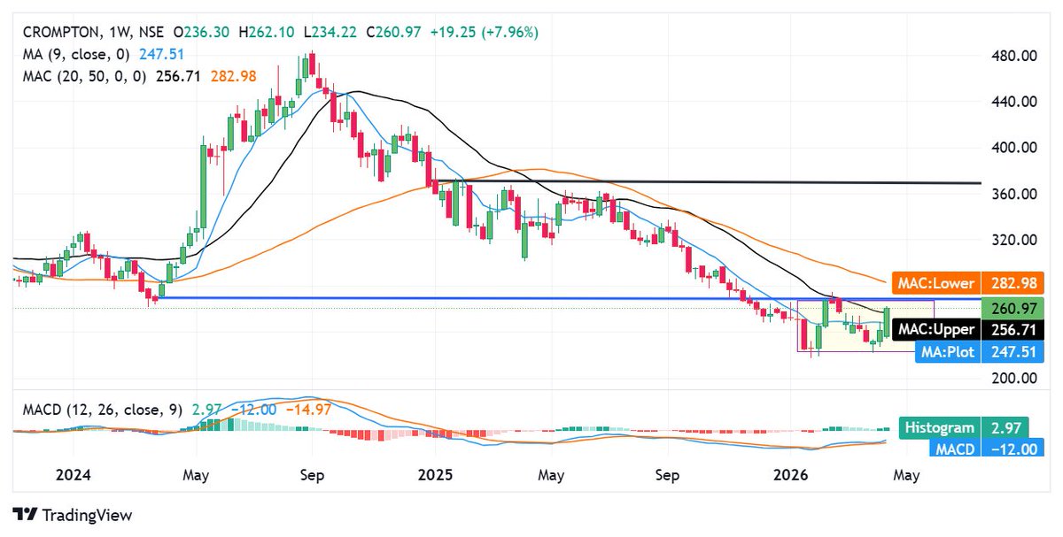Select the blue horizontal support line
Viewport: 1063px width, 537px height.
pyautogui.click(x=567, y=298)
